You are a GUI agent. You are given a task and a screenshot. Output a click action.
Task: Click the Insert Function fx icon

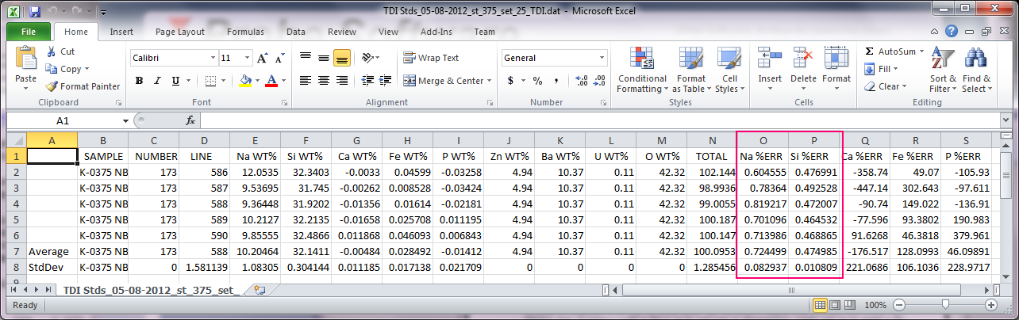point(190,120)
